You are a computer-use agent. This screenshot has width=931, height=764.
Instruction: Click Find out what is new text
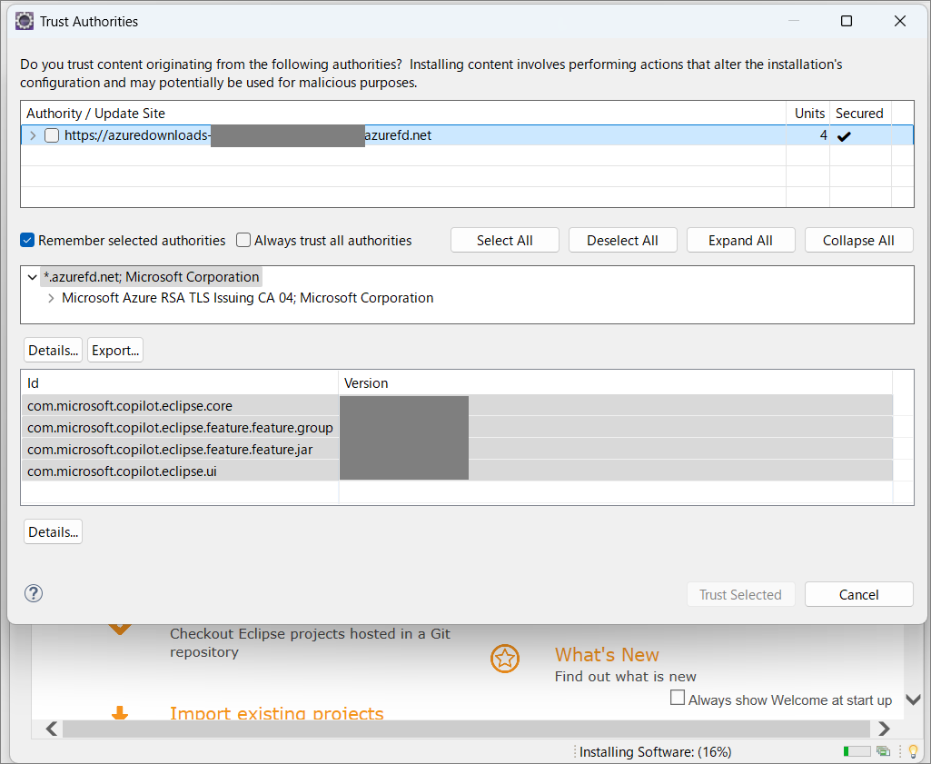point(625,676)
